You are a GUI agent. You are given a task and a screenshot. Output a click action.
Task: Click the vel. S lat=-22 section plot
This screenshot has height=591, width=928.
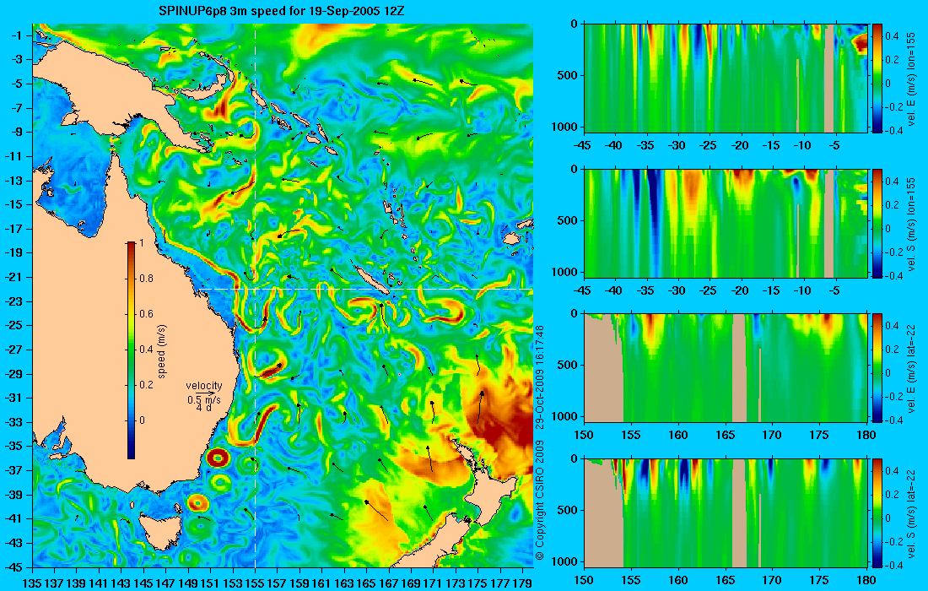726,512
